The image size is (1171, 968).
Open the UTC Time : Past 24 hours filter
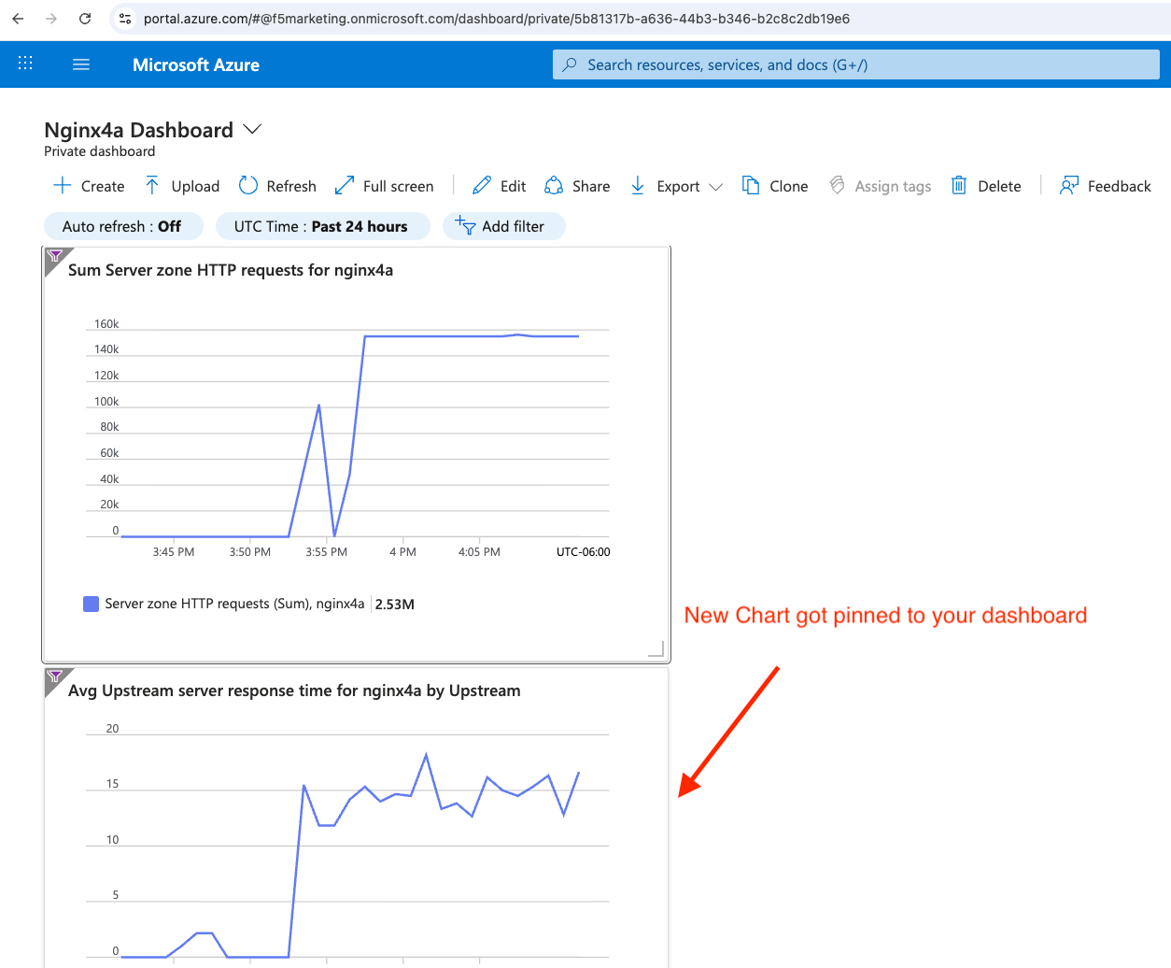click(322, 226)
